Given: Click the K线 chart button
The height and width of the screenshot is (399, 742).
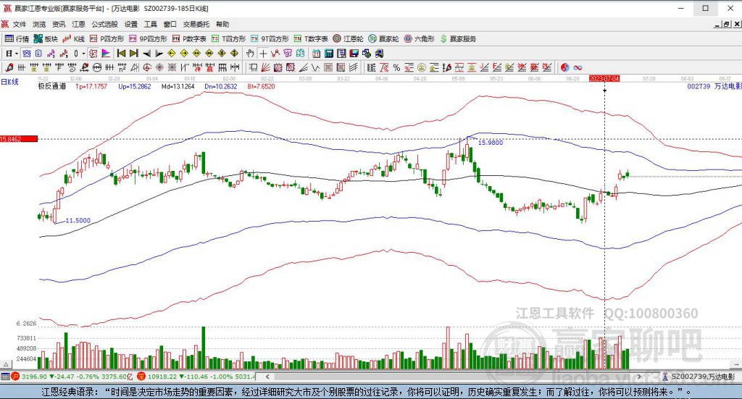Looking at the screenshot, I should click(74, 39).
